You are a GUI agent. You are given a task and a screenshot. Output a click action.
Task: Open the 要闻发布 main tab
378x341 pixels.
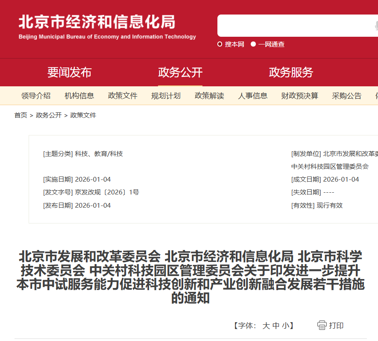[x=69, y=72]
